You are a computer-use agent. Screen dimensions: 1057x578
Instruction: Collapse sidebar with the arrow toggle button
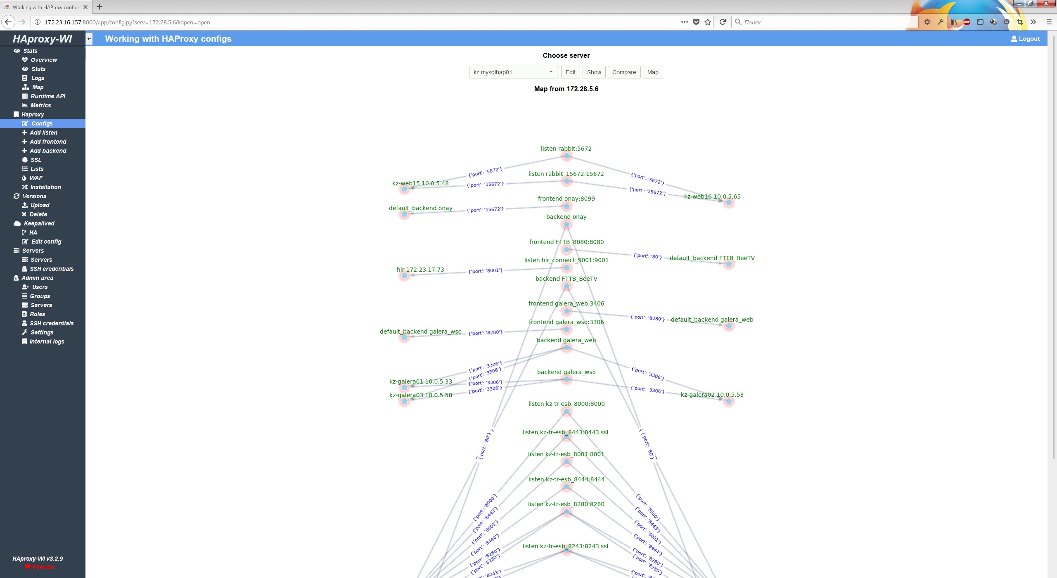click(x=89, y=39)
